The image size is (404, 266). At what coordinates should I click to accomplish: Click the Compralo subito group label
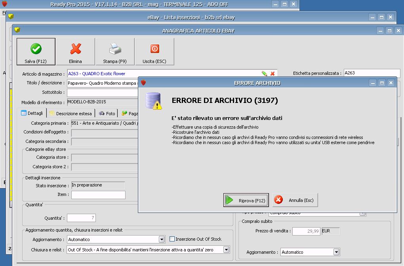click(257, 221)
